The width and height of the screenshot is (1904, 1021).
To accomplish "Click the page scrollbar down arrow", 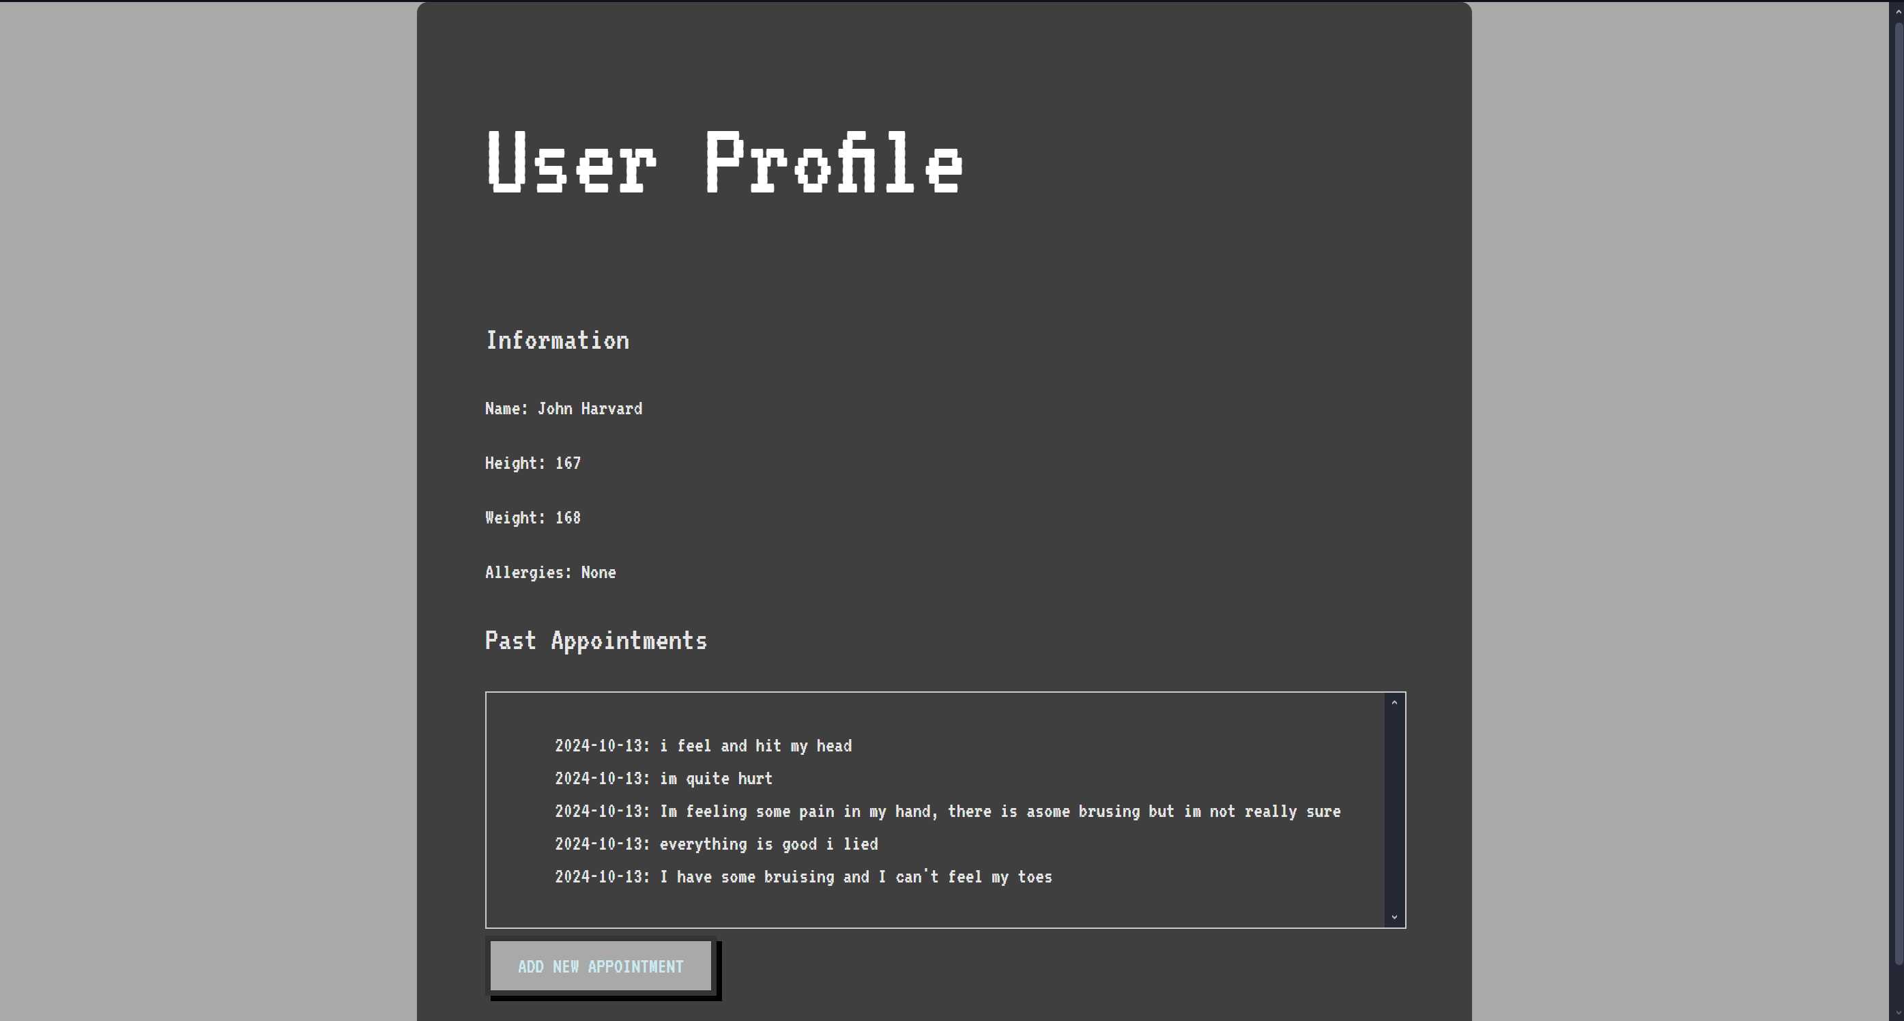I will pyautogui.click(x=1896, y=1011).
